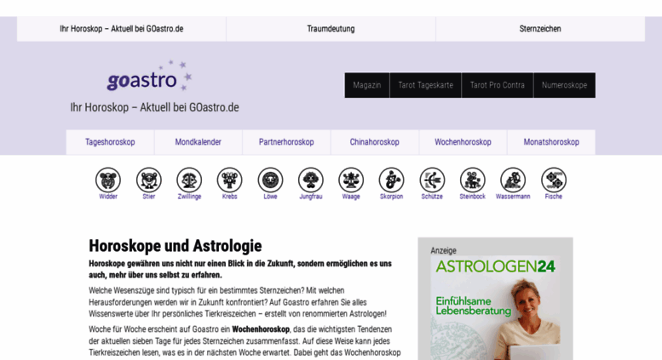Select the Monatshoroskop tab
This screenshot has height=360, width=662.
(551, 142)
